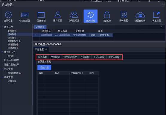Select 期货账号 in sidebar tree
Image resolution: width=166 pixels, height=115 pixels.
pos(12,31)
